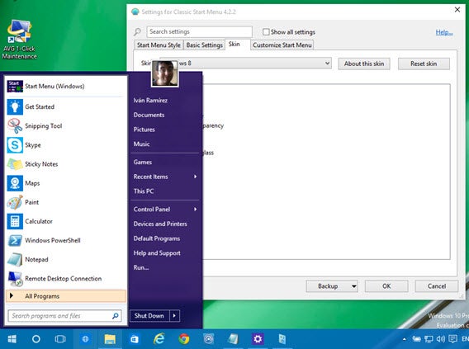Open Internet Explorer from the taskbar
Image resolution: width=469 pixels, height=349 pixels.
coord(159,339)
